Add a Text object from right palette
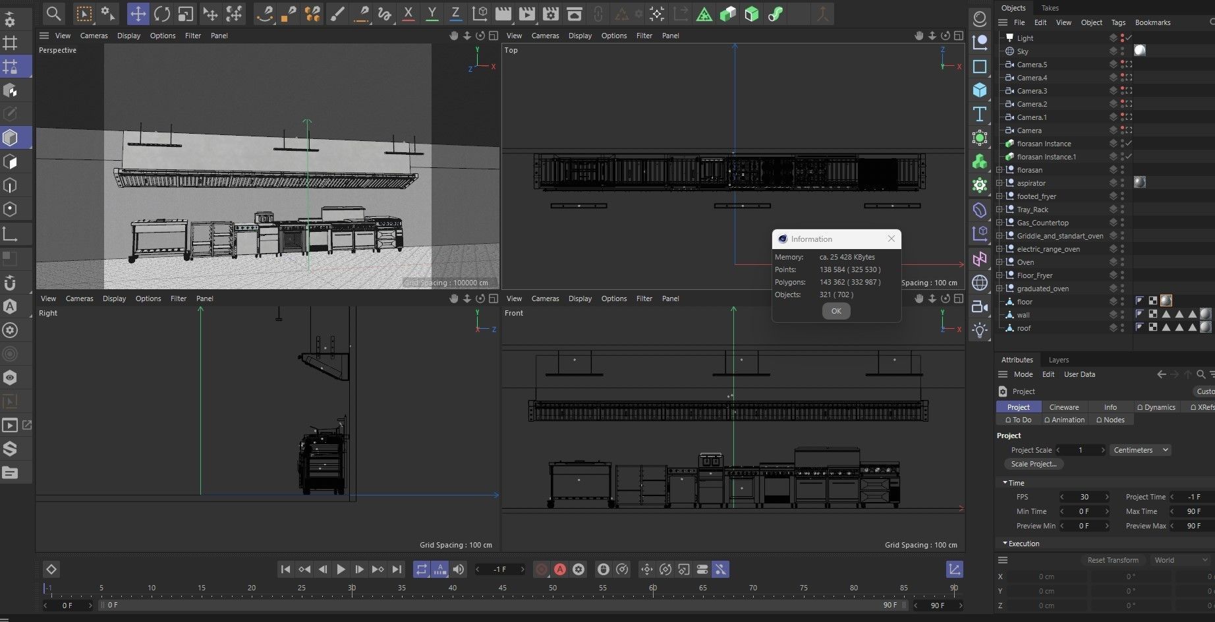This screenshot has height=622, width=1215. 980,114
